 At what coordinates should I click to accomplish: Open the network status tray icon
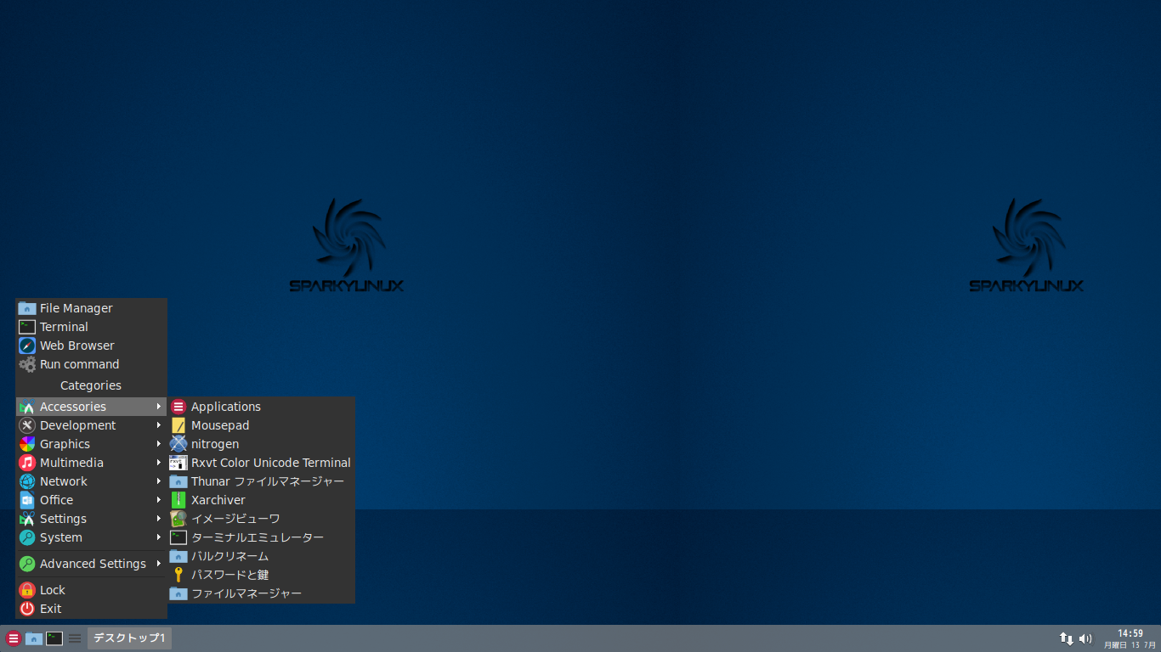pyautogui.click(x=1066, y=638)
